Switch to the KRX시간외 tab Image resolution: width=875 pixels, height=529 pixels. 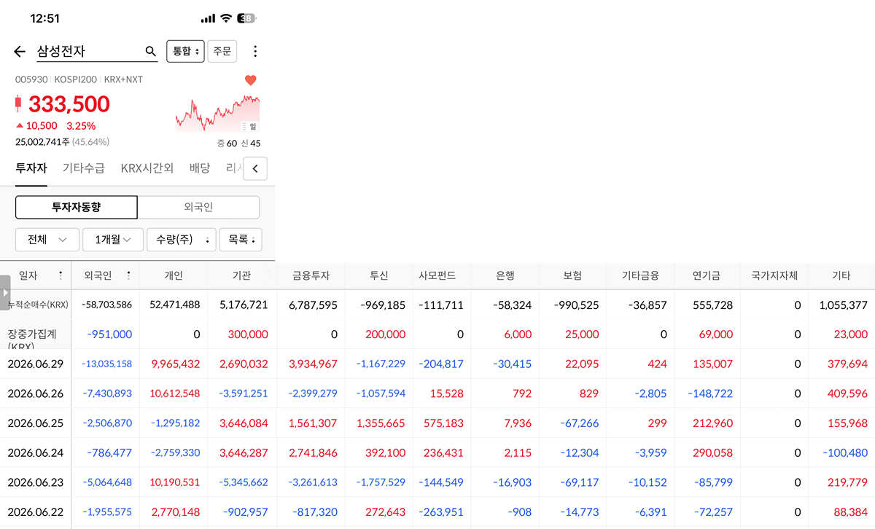(147, 168)
